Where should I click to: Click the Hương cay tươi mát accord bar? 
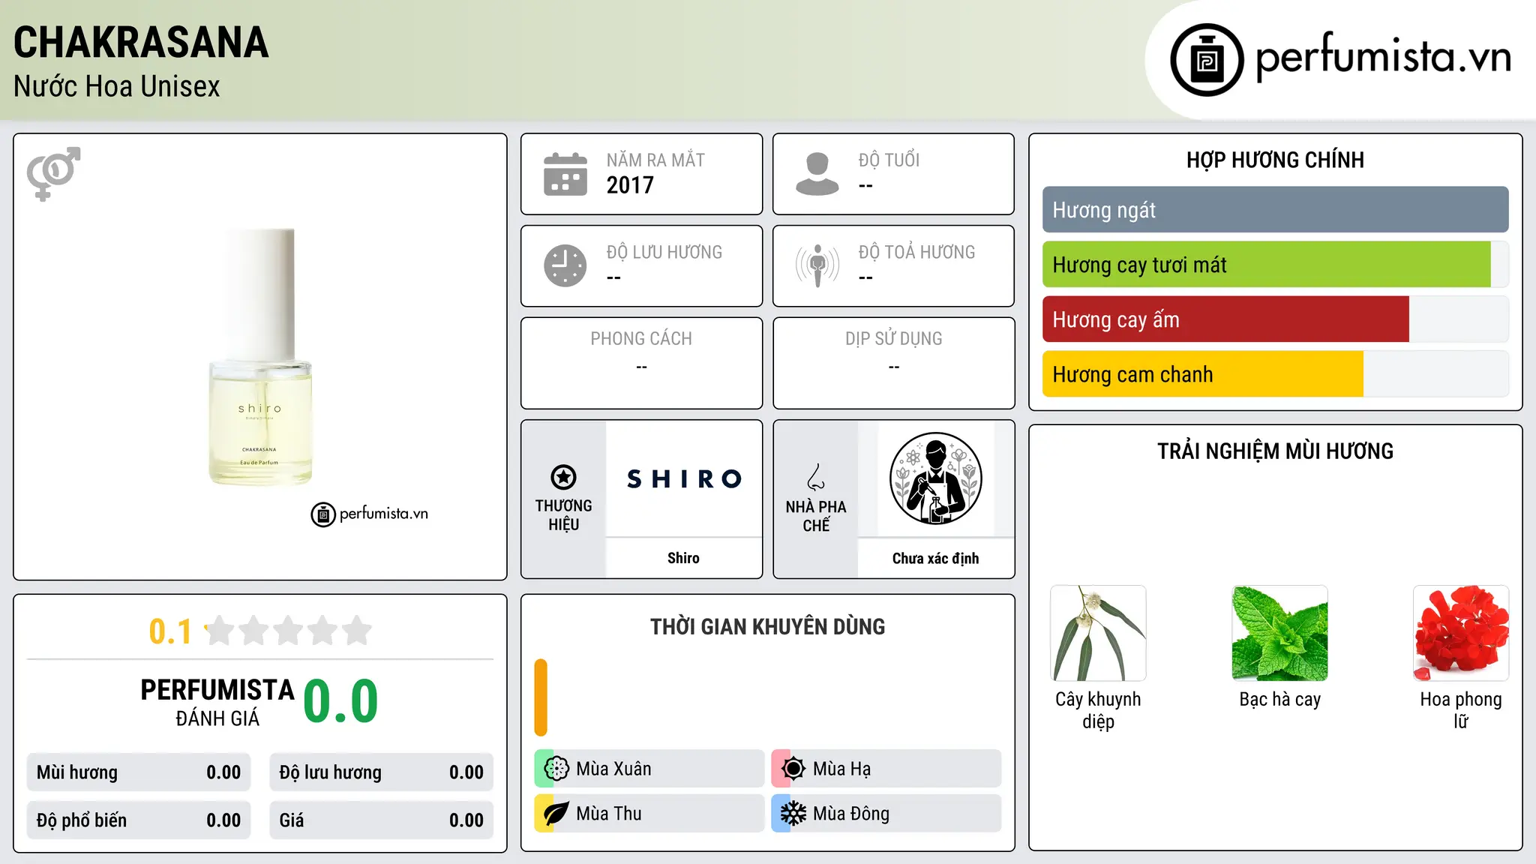point(1275,265)
